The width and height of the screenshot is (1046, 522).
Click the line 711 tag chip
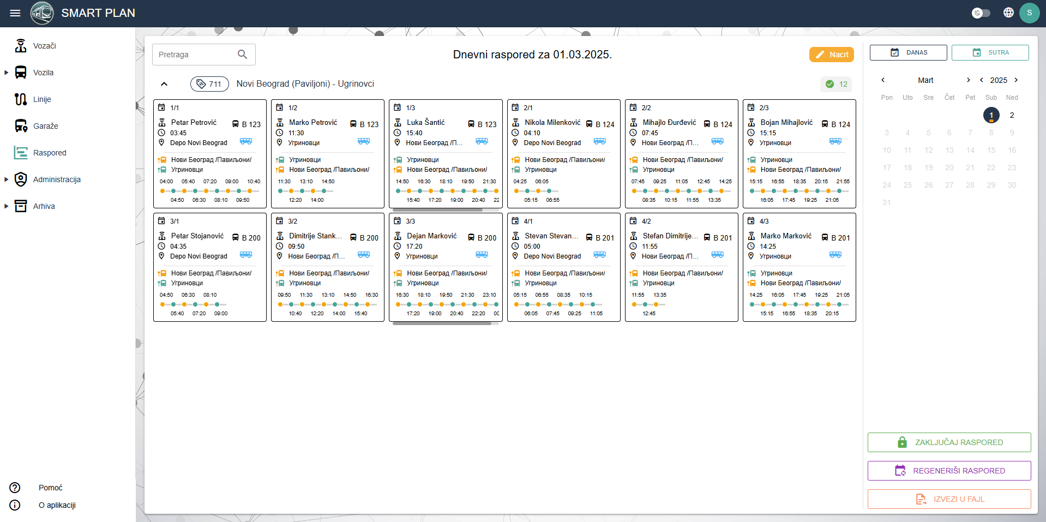(x=209, y=84)
